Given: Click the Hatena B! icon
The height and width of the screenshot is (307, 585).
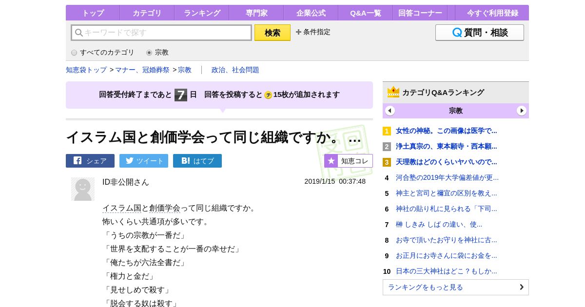Looking at the screenshot, I should pyautogui.click(x=185, y=160).
